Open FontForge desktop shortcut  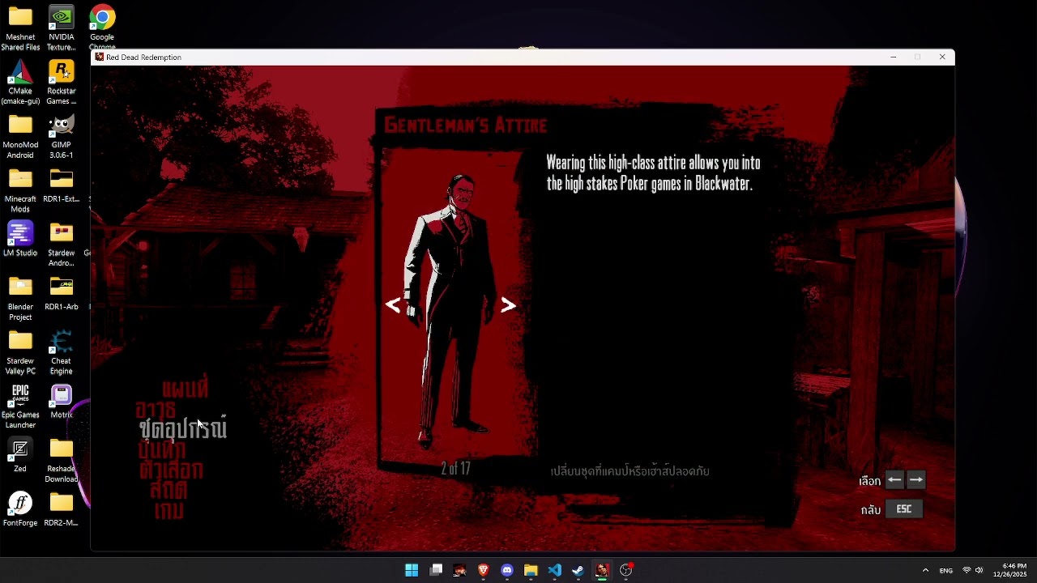point(20,509)
